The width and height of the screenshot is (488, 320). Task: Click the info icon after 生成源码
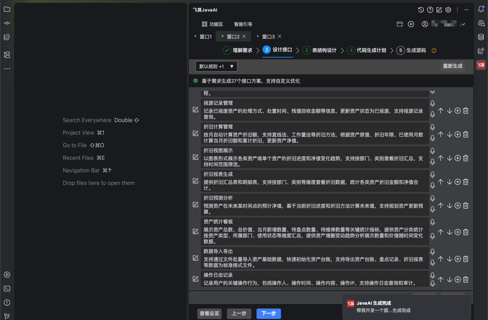(433, 50)
